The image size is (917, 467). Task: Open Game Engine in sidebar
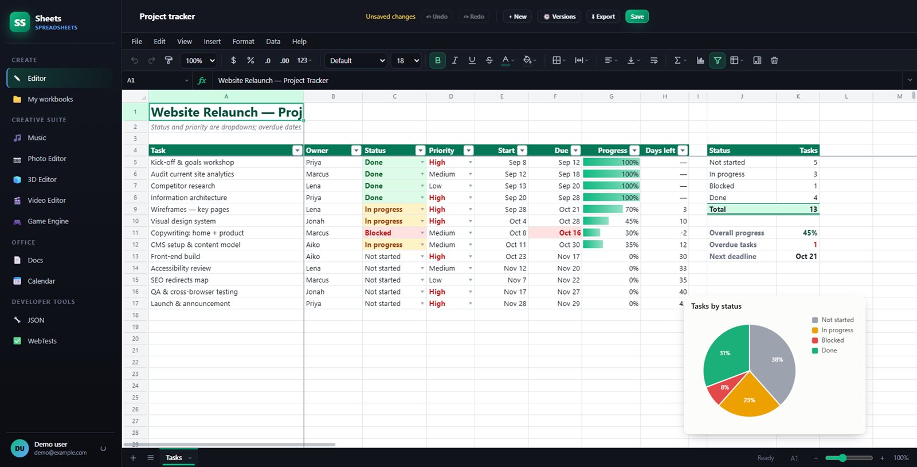click(x=60, y=221)
